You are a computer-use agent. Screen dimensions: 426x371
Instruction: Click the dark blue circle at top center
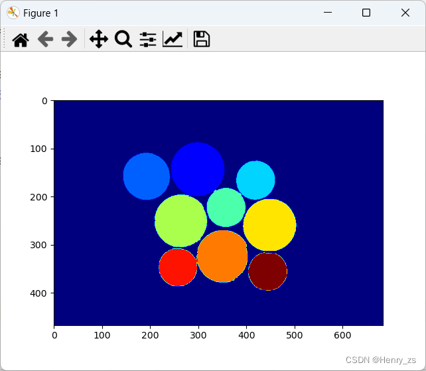pos(198,169)
